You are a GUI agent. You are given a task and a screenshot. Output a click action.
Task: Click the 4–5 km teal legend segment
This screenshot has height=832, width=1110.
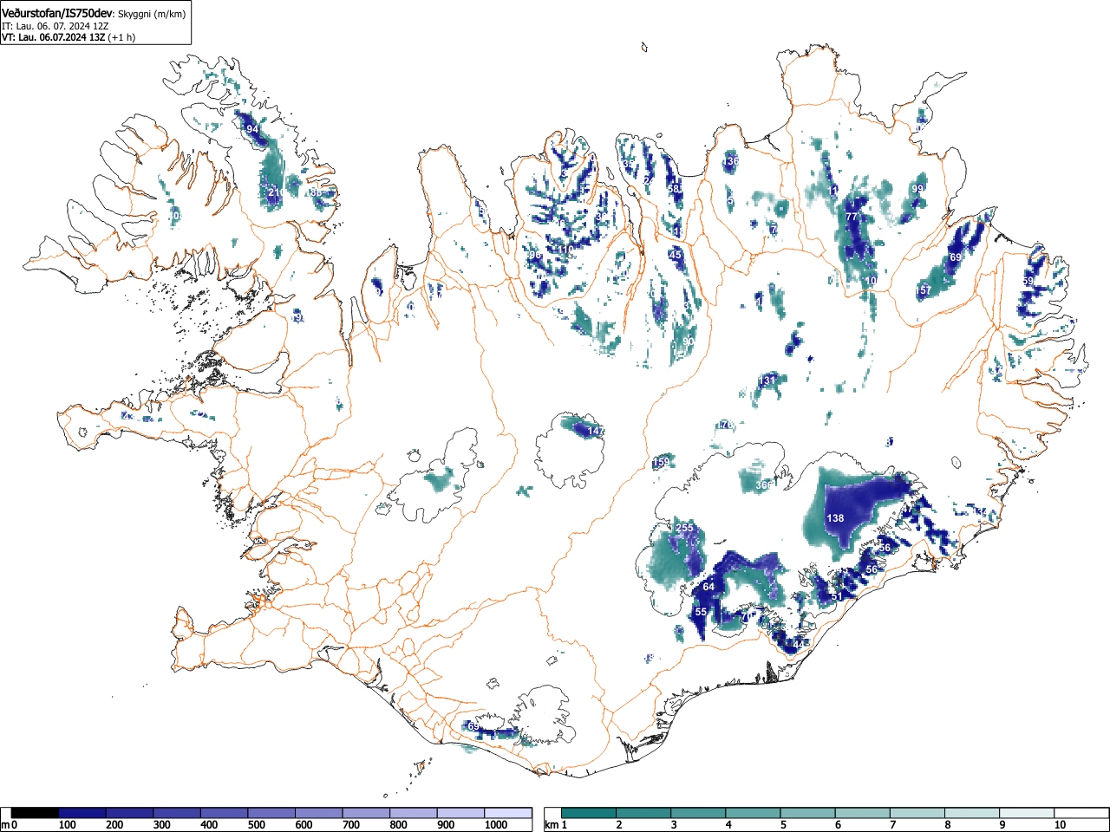point(754,813)
